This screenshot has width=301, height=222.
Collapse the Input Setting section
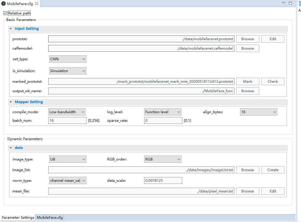(x=11, y=29)
